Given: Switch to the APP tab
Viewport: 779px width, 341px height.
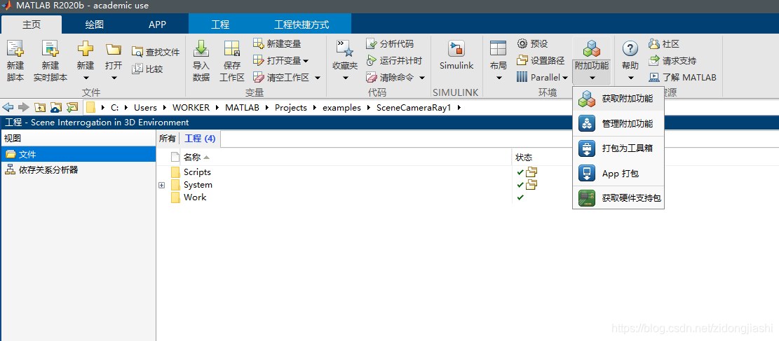Looking at the screenshot, I should tap(157, 25).
